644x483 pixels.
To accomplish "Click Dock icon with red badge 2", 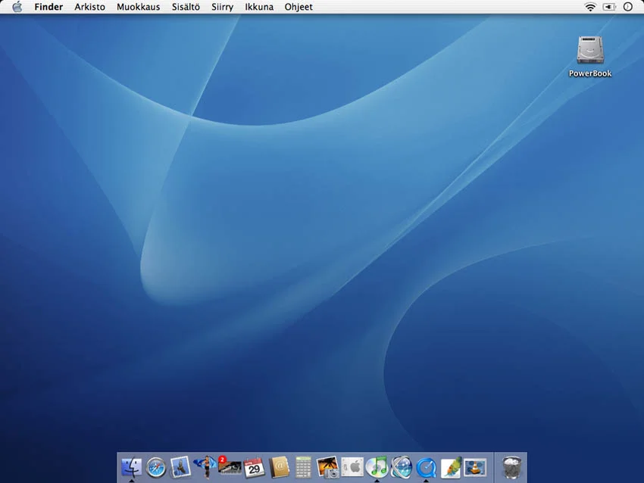I will tap(229, 466).
